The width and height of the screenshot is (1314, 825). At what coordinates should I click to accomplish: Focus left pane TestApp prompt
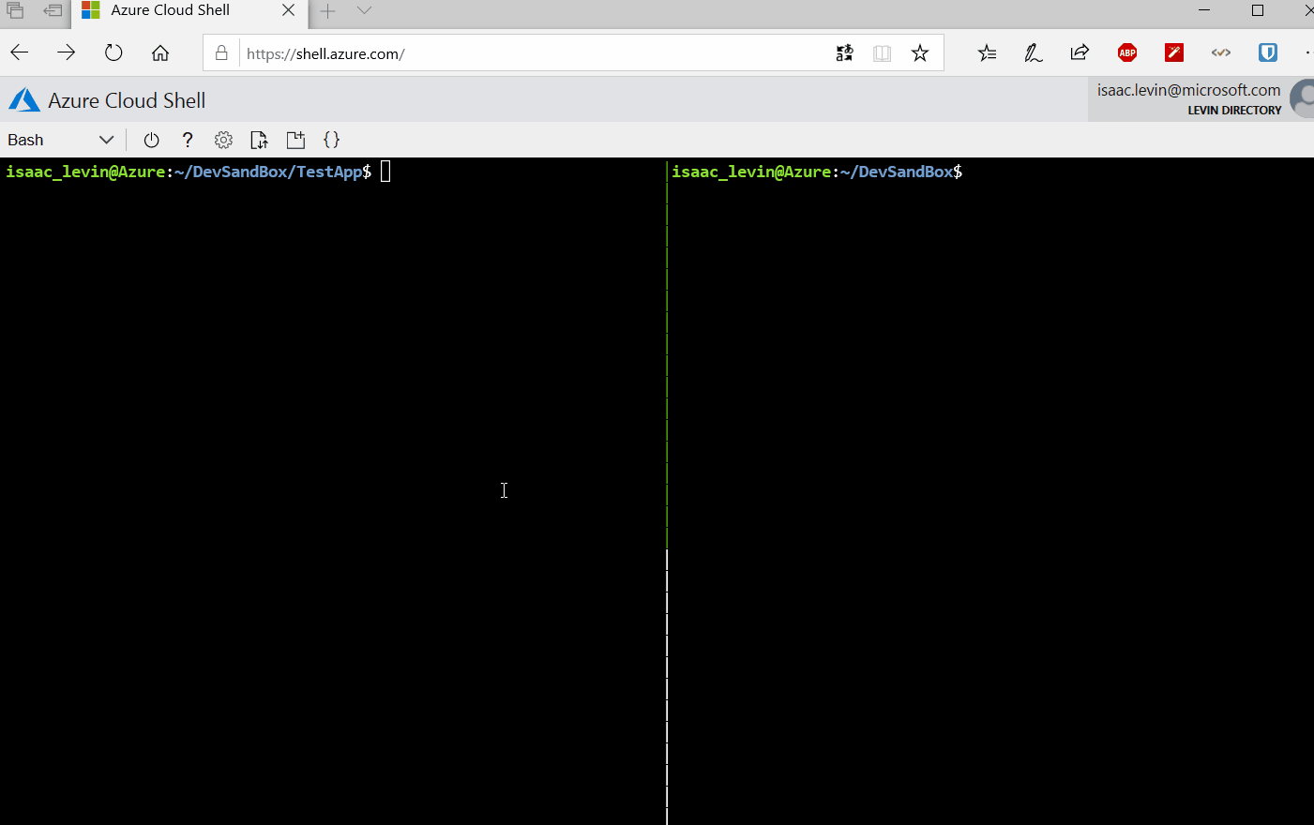click(189, 172)
